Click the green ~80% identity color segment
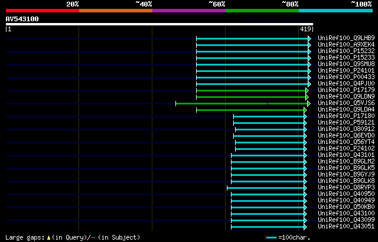 pyautogui.click(x=262, y=11)
